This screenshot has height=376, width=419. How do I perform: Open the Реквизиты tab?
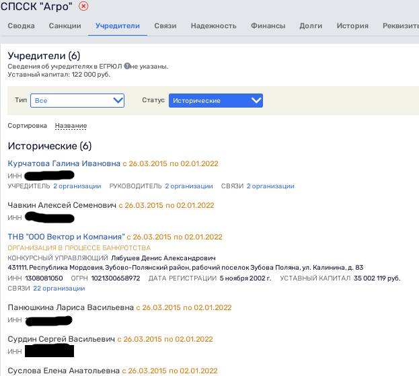(401, 26)
